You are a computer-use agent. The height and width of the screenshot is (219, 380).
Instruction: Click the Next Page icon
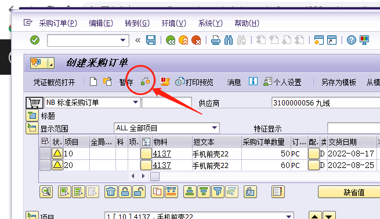tap(287, 40)
